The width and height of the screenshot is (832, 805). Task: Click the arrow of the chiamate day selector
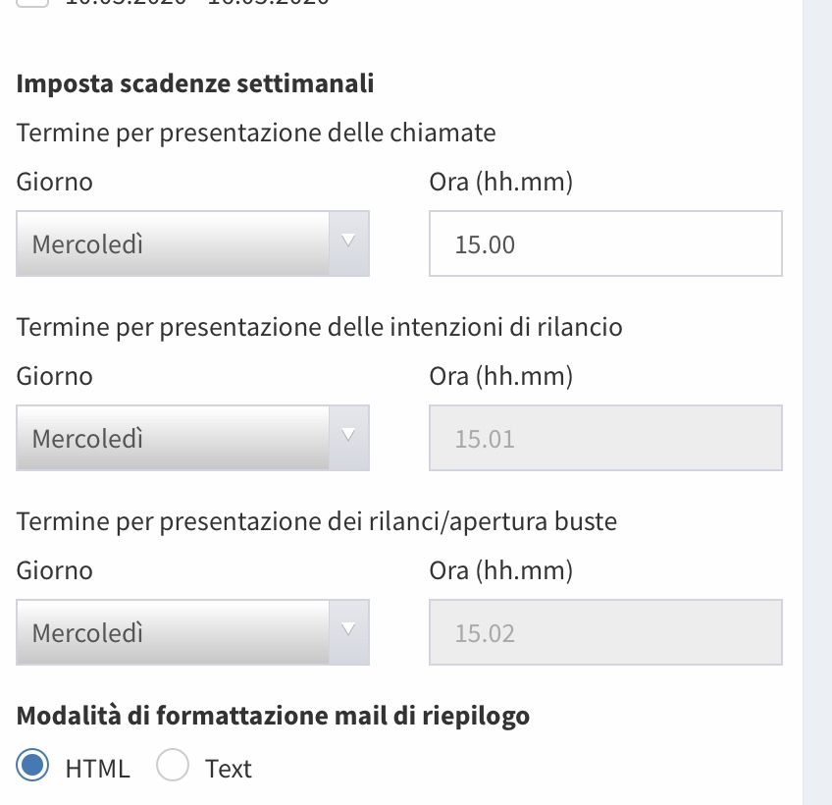348,243
